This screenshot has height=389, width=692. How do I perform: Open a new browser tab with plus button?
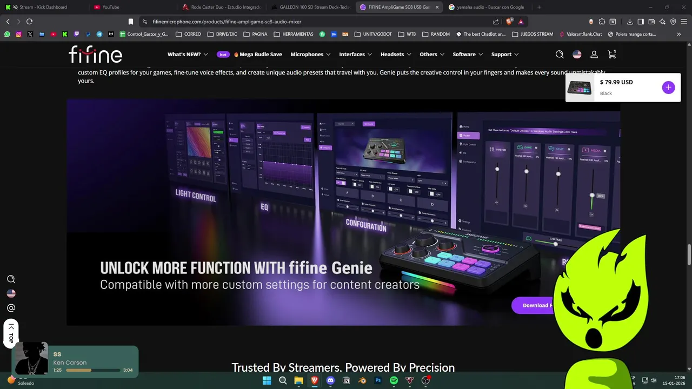tap(539, 7)
